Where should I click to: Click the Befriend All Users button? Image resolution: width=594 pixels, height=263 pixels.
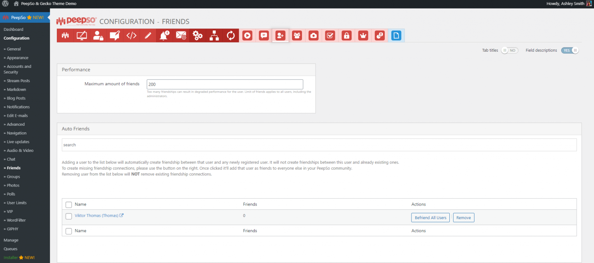click(x=430, y=217)
